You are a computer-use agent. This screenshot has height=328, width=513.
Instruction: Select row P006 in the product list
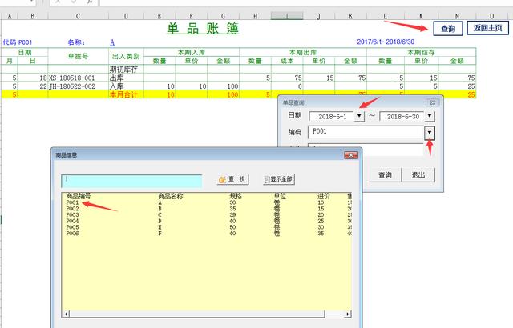tap(207, 234)
